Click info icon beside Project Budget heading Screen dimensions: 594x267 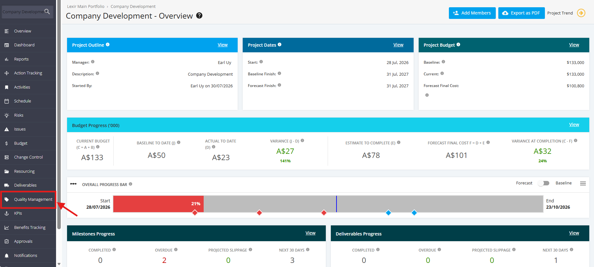pos(458,45)
